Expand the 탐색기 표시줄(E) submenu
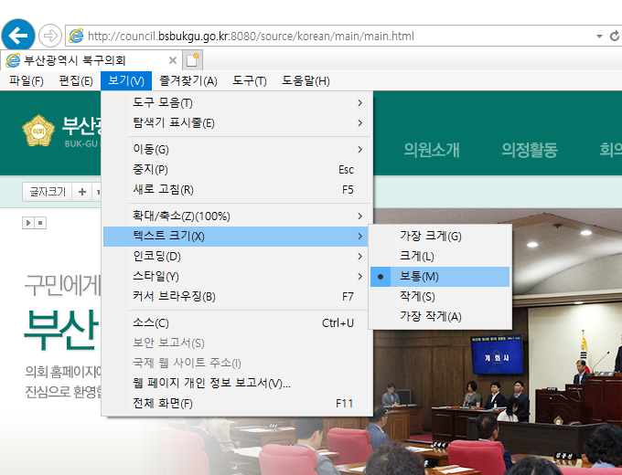 (x=237, y=123)
